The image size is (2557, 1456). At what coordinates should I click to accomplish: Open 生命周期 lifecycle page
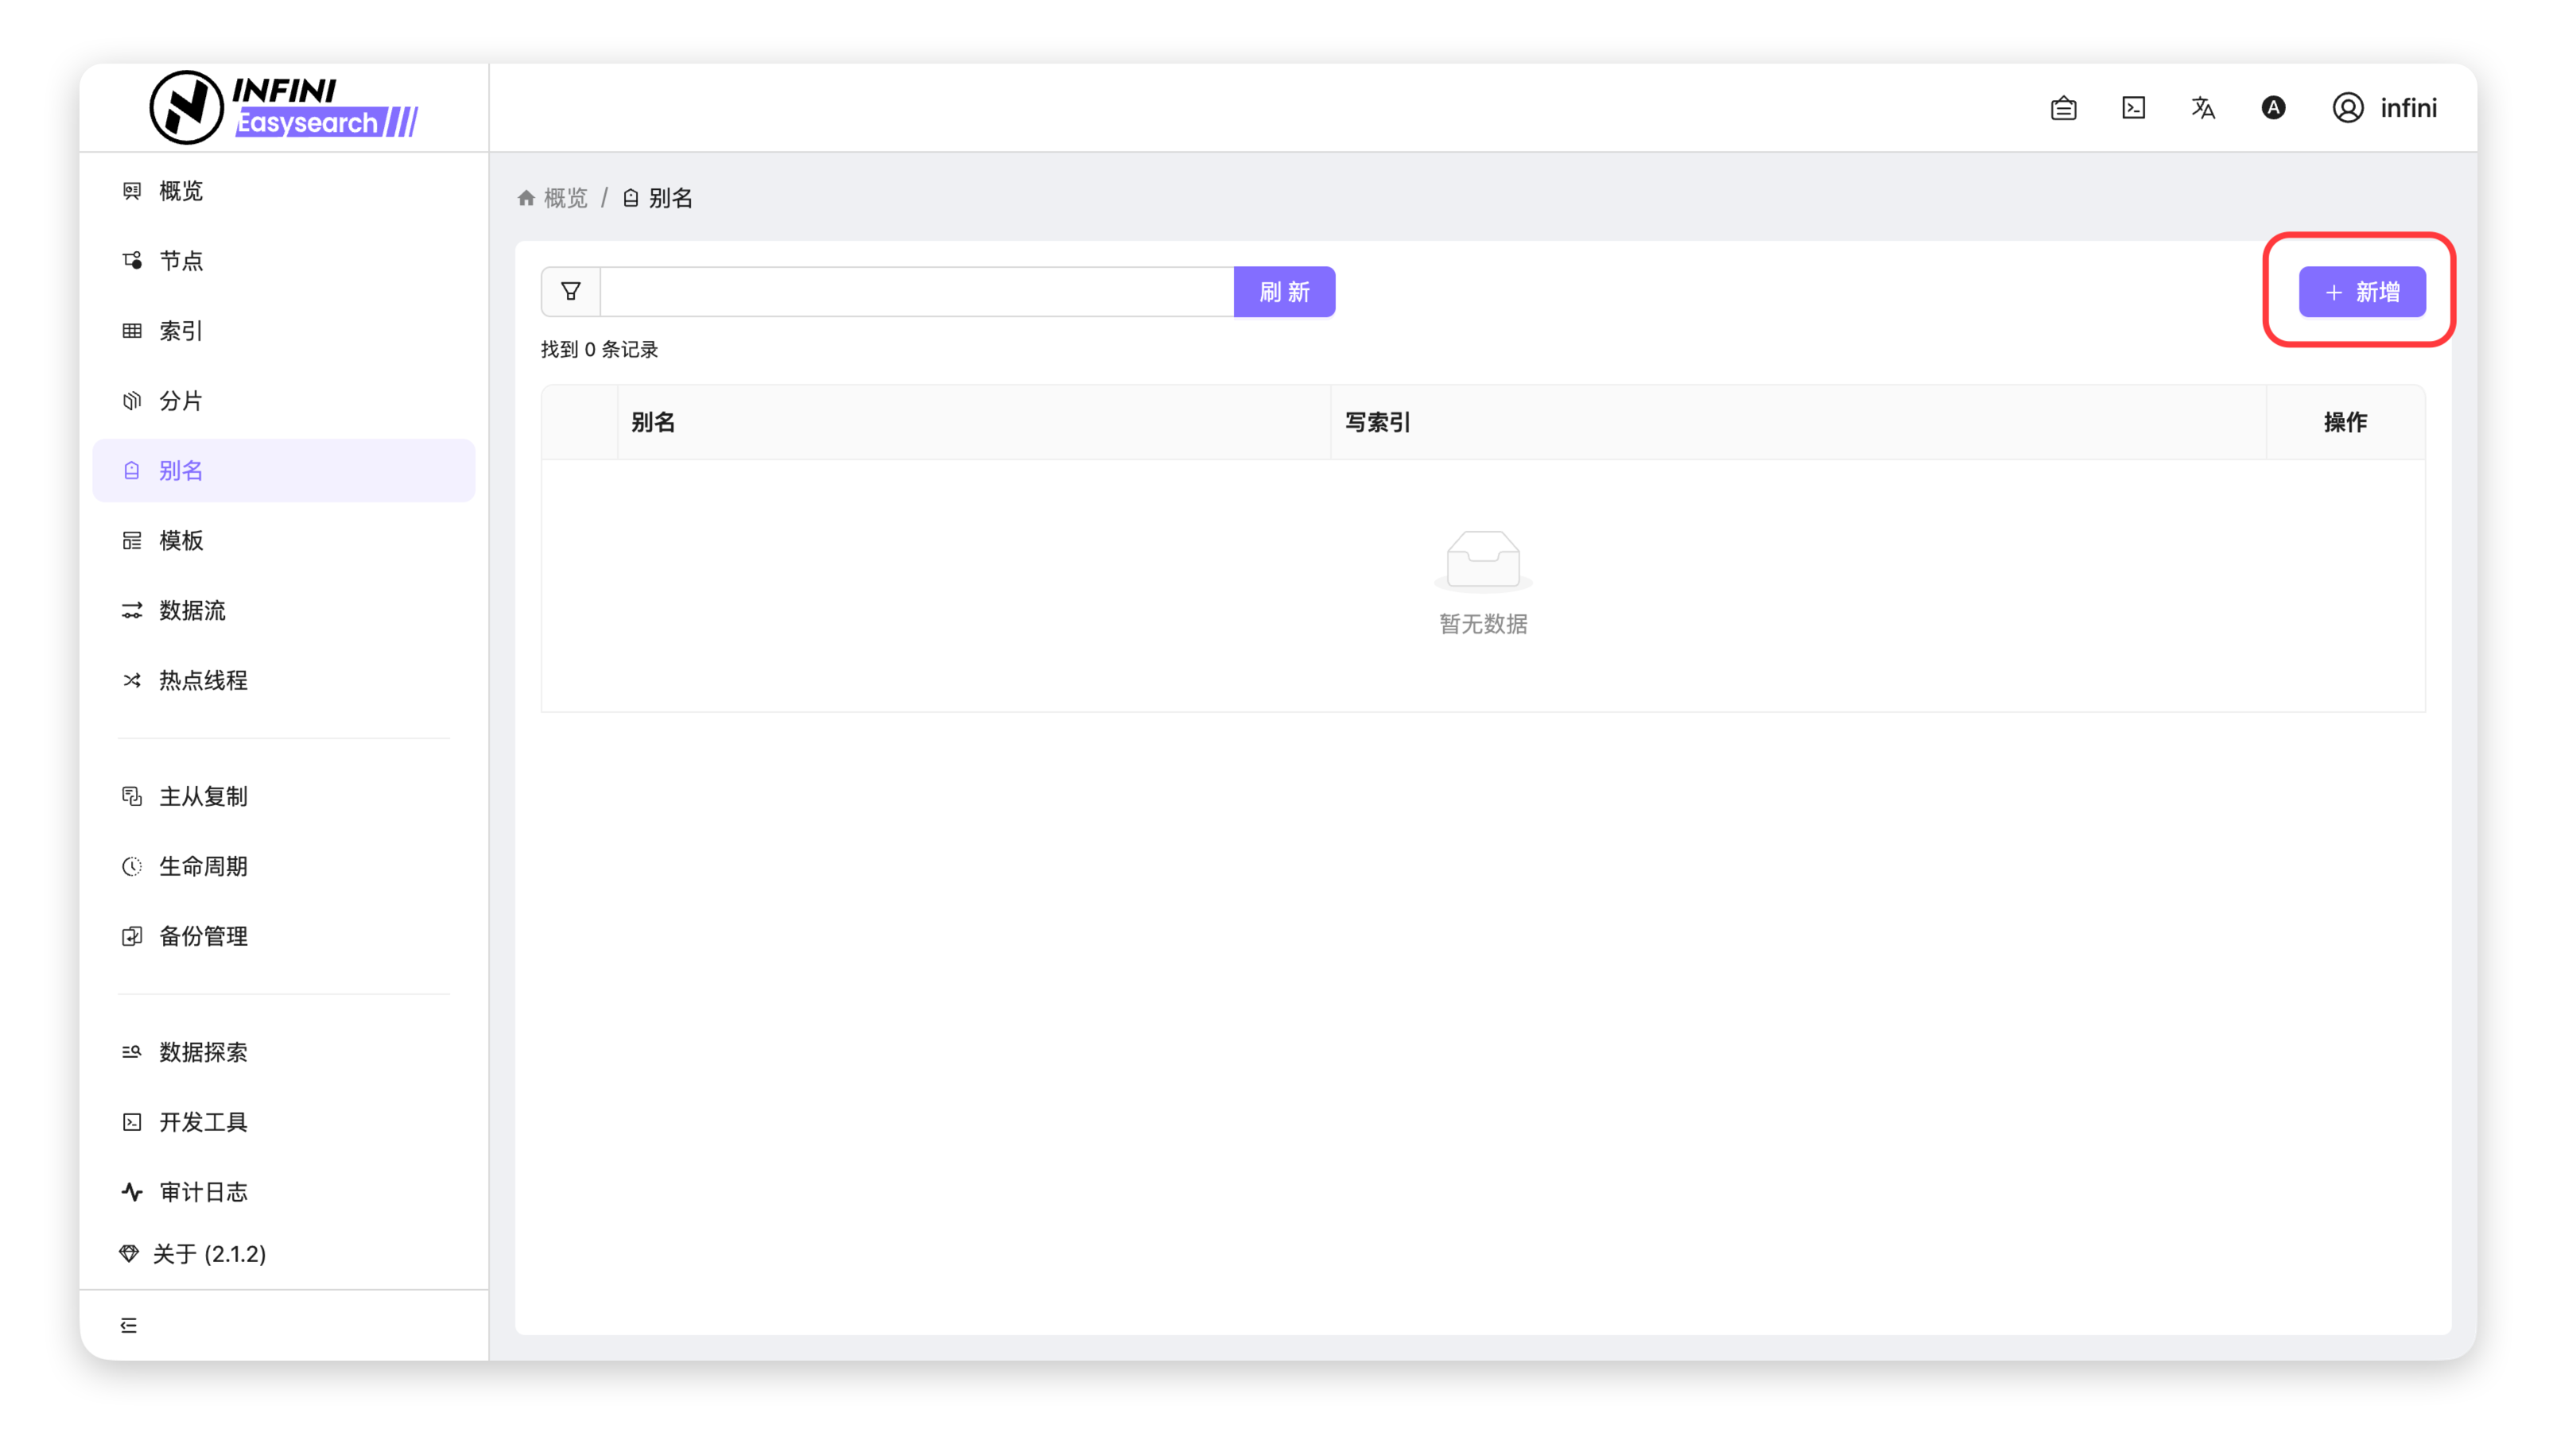(203, 866)
